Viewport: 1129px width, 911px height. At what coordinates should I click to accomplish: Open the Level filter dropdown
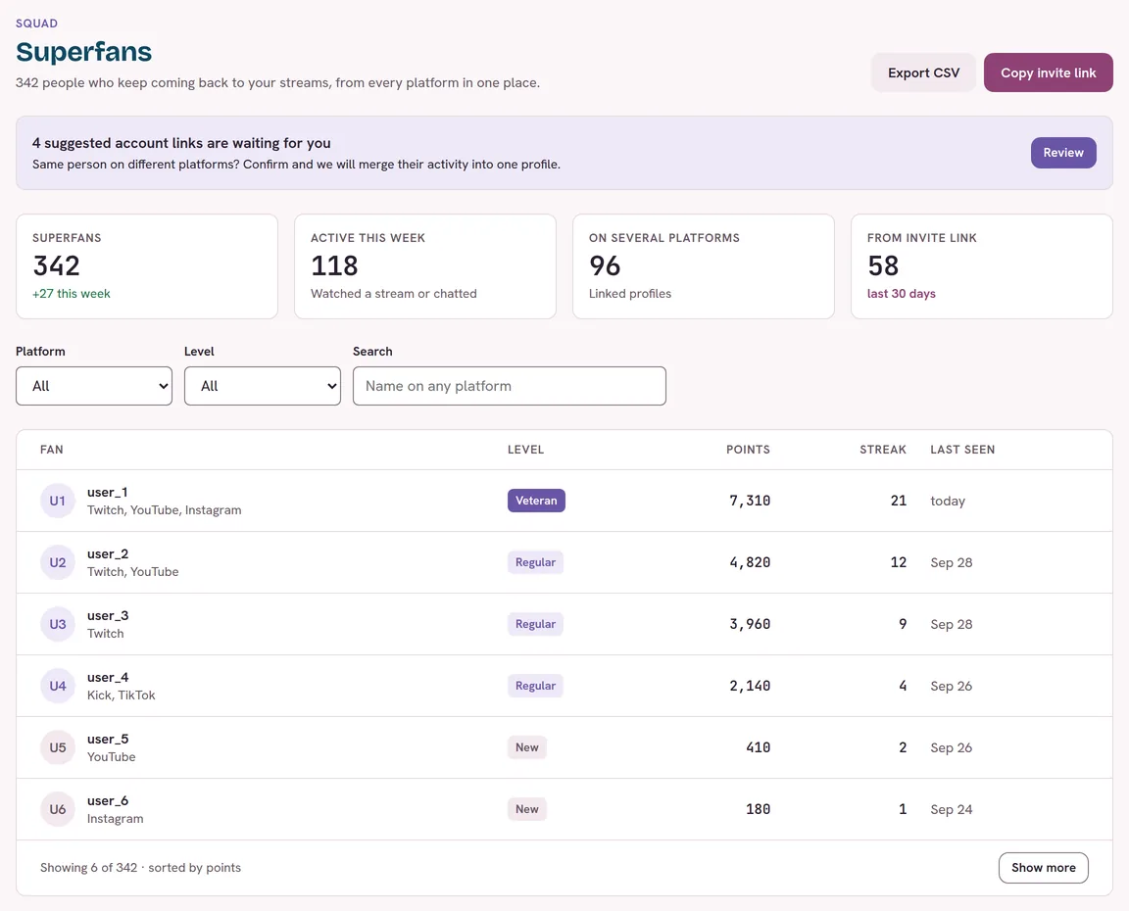click(x=262, y=386)
